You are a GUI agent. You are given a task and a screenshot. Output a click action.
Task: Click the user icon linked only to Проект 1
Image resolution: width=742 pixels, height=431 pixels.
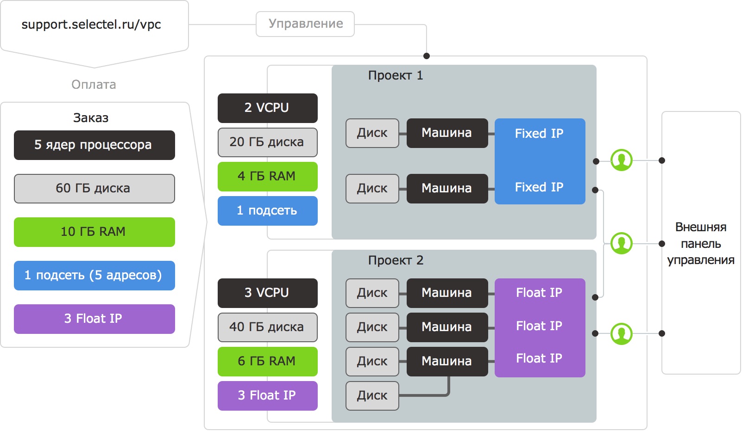click(x=622, y=160)
